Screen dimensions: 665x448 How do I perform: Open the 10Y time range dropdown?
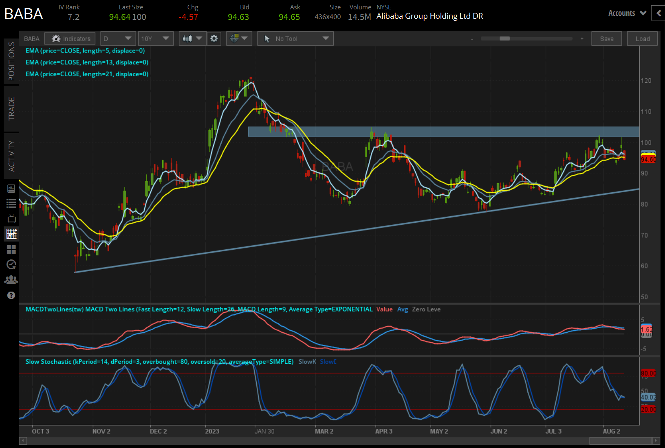[x=156, y=38]
